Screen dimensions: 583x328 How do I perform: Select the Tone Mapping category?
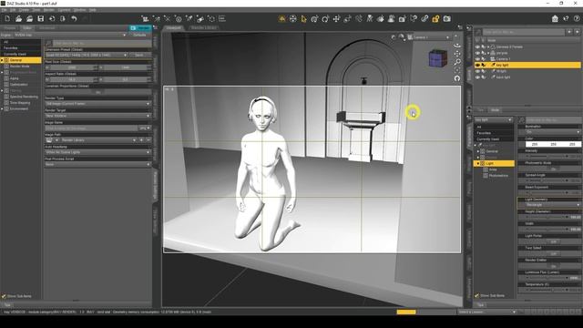point(20,103)
